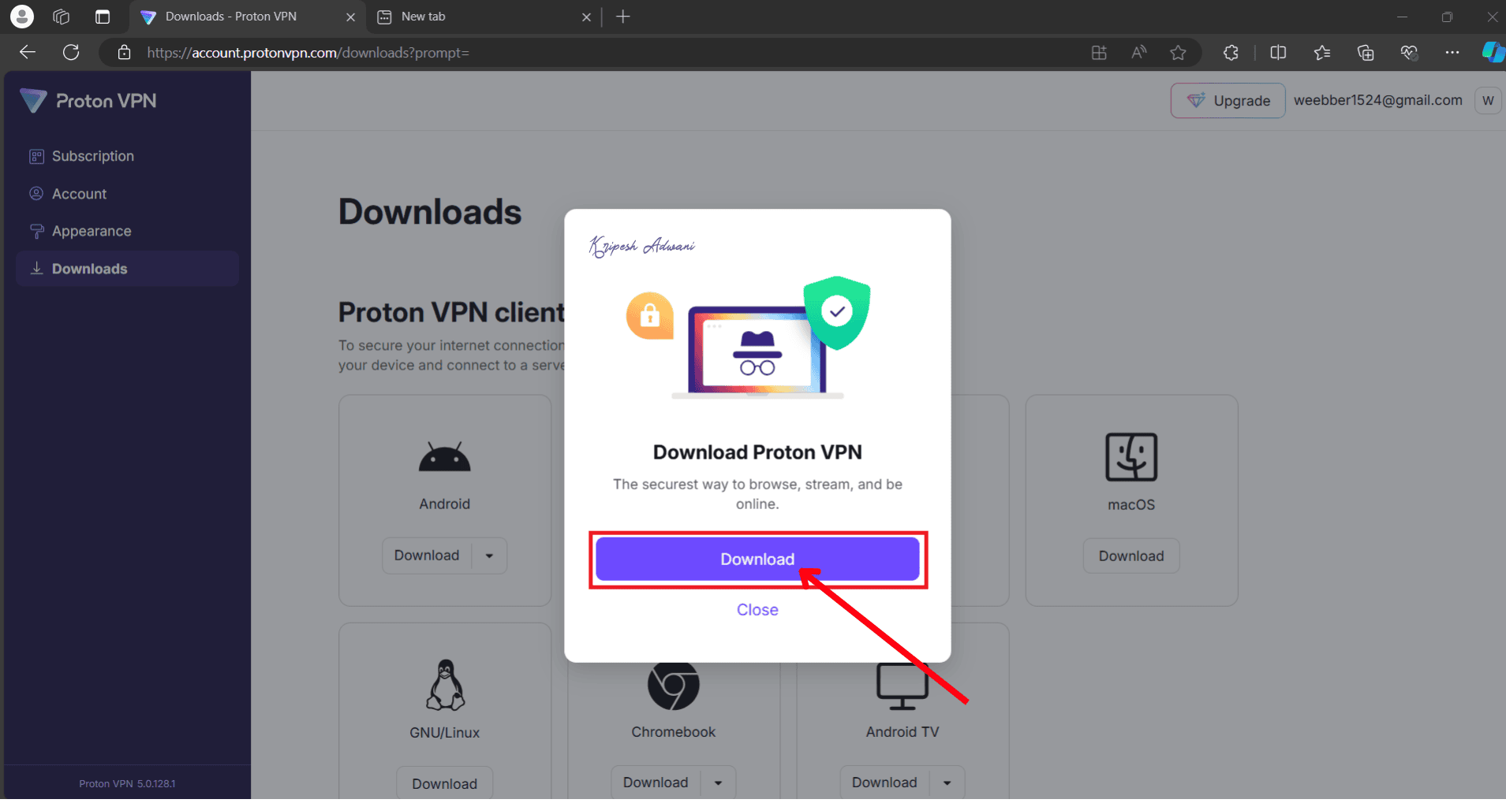The height and width of the screenshot is (803, 1506).
Task: Open the browser extensions icon
Action: pos(1231,53)
